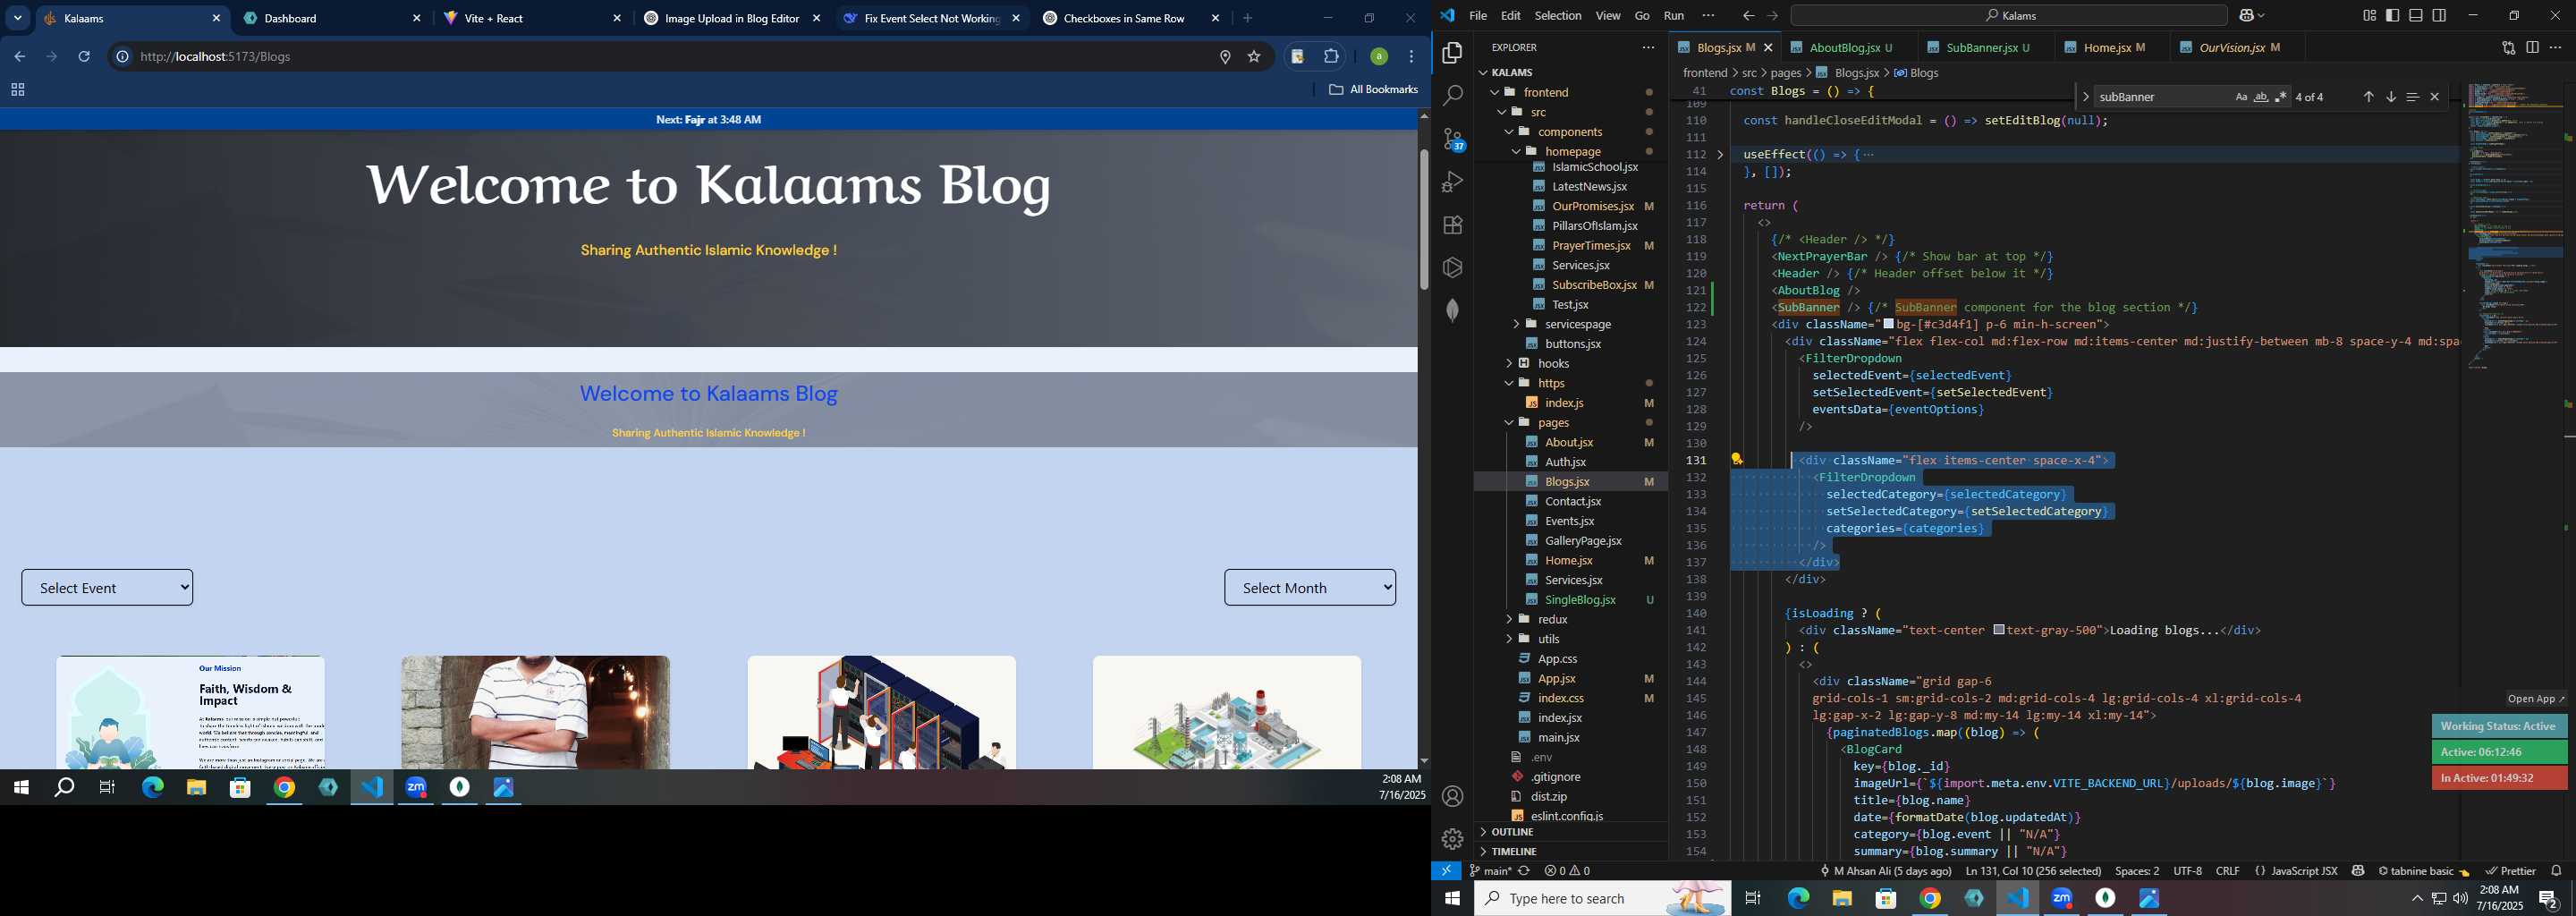Open the Chrome apps grid in bookmarks bar
Viewport: 2576px width, 916px height.
point(17,90)
